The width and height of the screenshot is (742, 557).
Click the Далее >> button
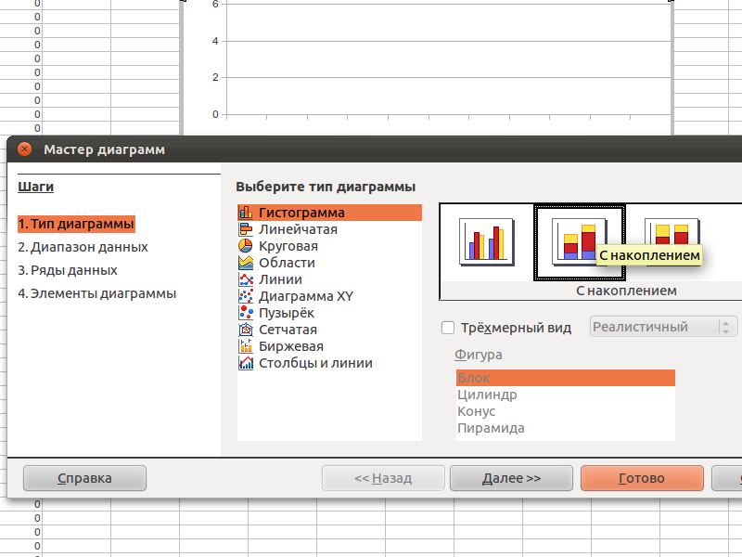pyautogui.click(x=511, y=478)
